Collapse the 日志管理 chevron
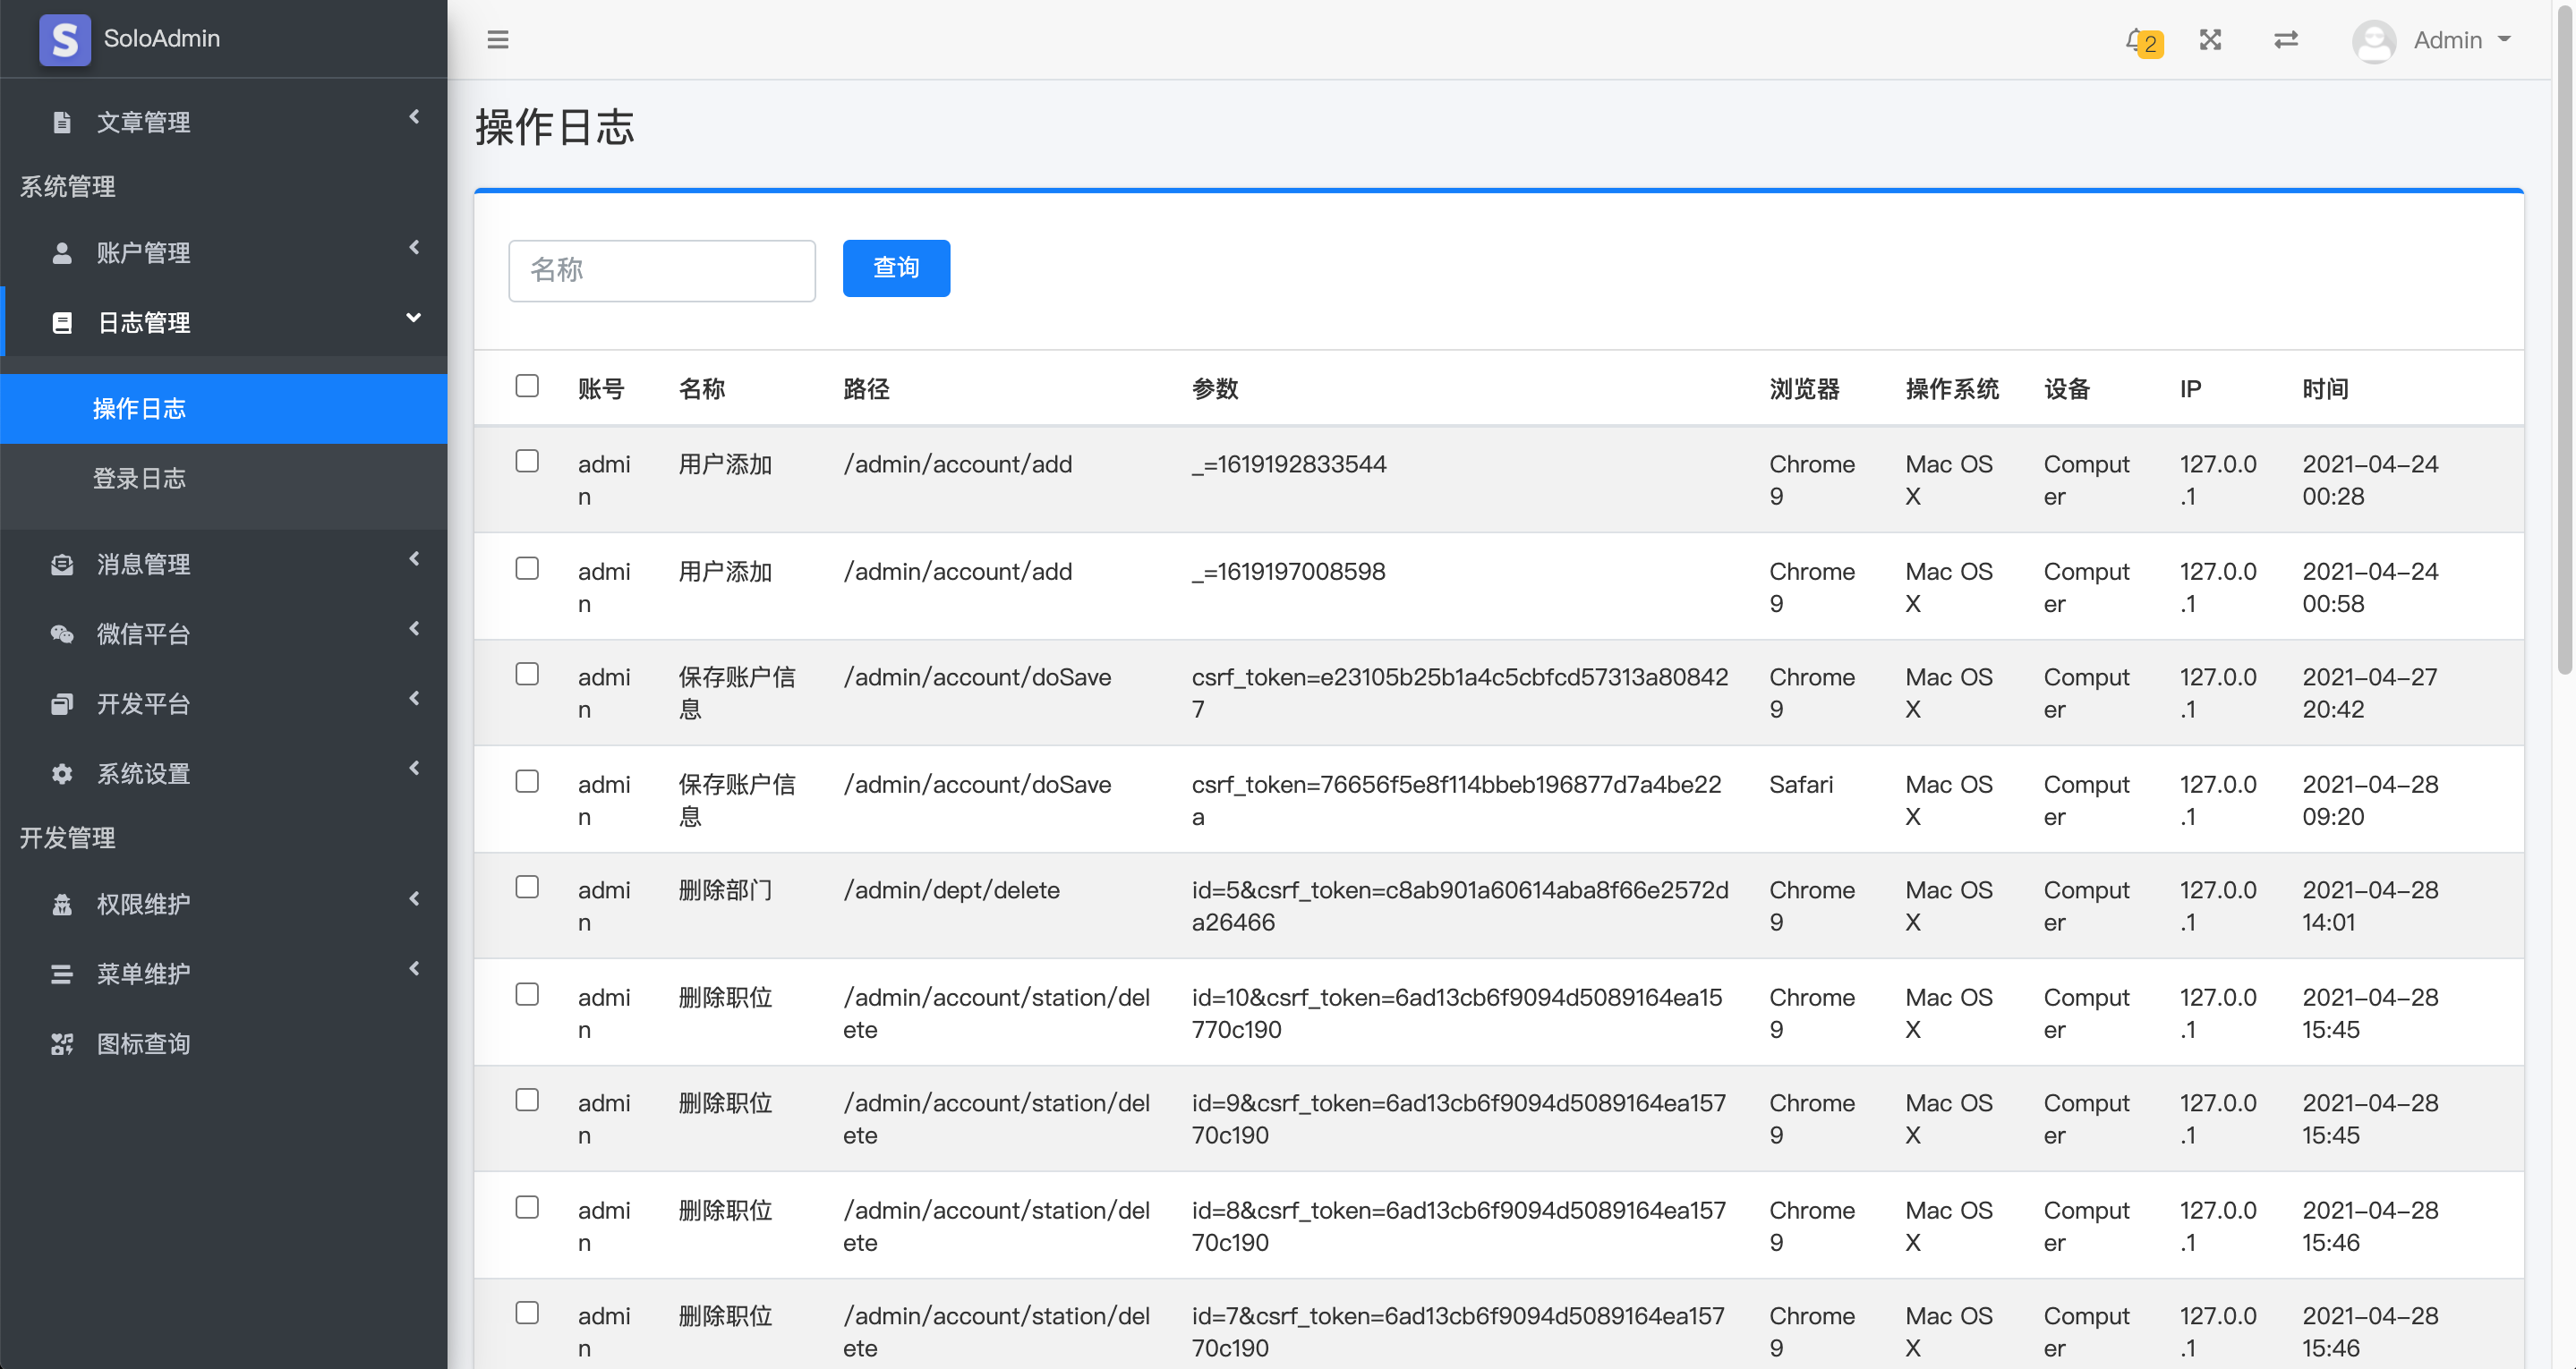The image size is (2576, 1369). pos(414,317)
